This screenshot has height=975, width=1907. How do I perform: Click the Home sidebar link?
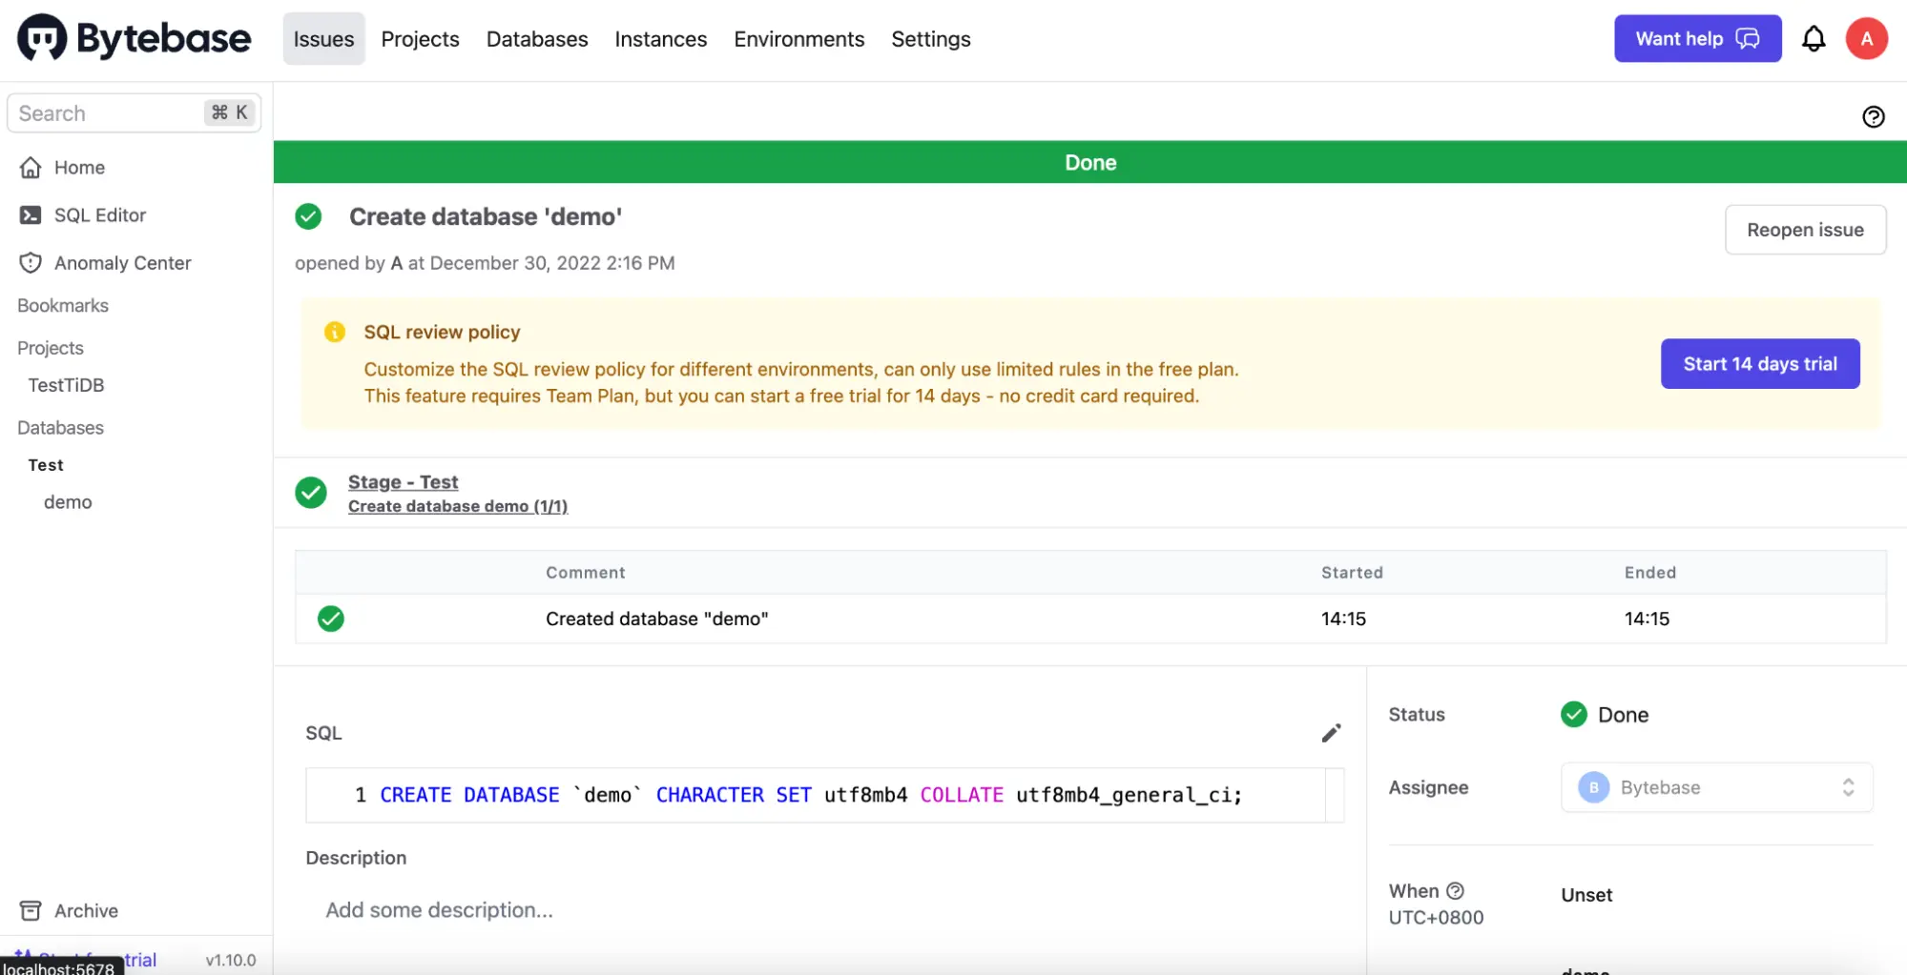coord(79,168)
